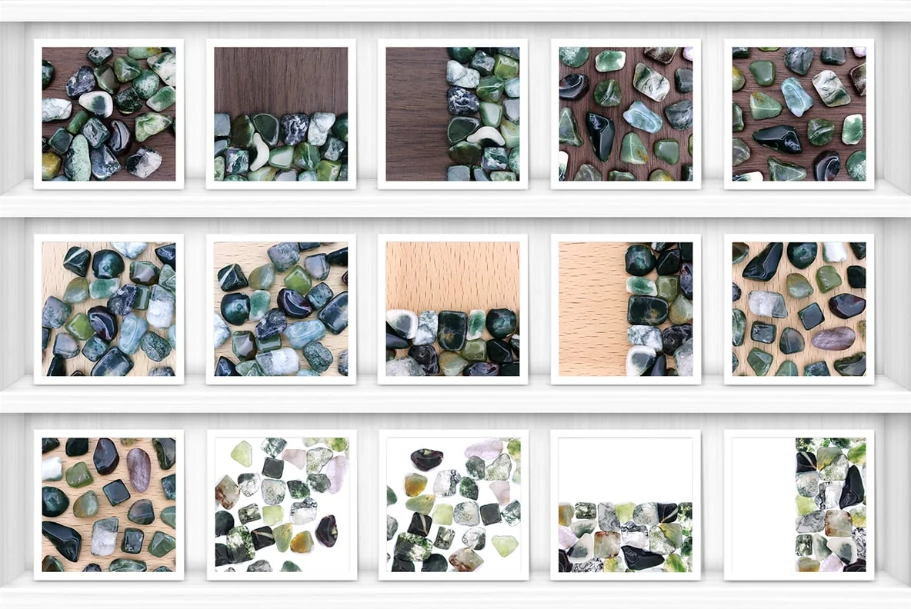The width and height of the screenshot is (911, 609).
Task: Click the black stone in top-right thumbnail
Action: [x=777, y=138]
